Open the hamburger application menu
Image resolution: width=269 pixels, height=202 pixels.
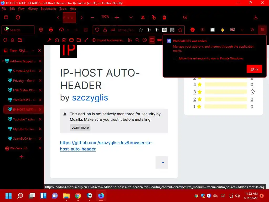[262, 30]
